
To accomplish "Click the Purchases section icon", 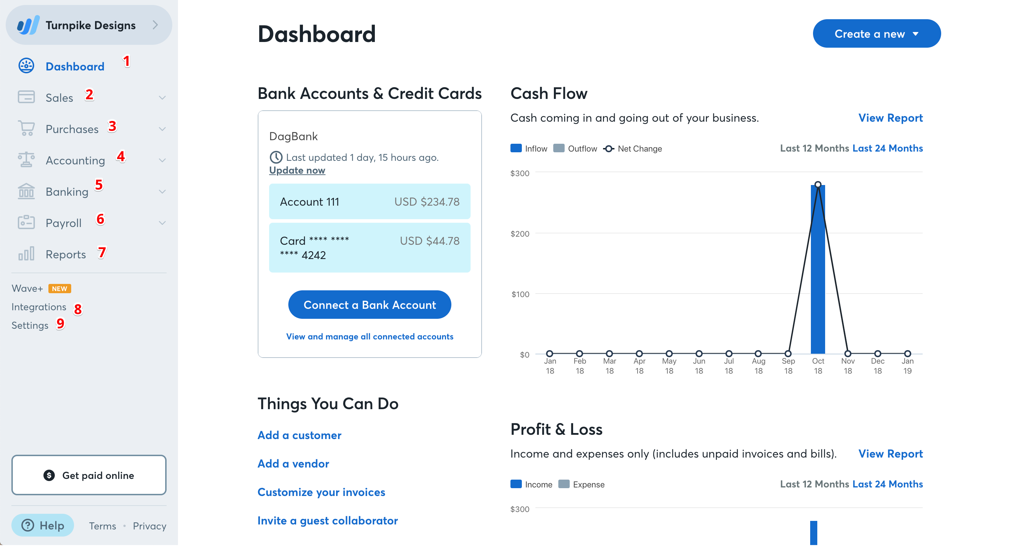I will [25, 128].
